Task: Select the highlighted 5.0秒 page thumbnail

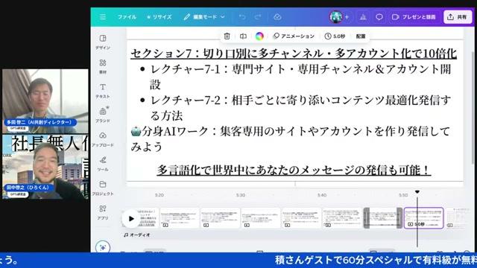Action: (423, 218)
